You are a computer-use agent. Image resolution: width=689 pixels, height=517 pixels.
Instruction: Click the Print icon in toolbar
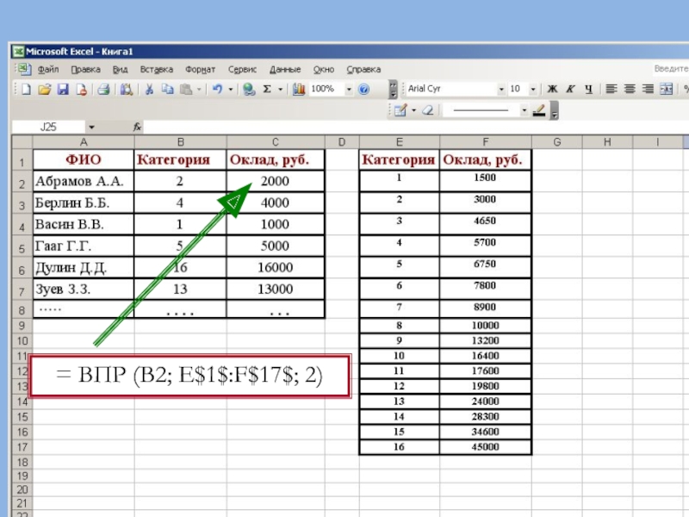point(102,89)
